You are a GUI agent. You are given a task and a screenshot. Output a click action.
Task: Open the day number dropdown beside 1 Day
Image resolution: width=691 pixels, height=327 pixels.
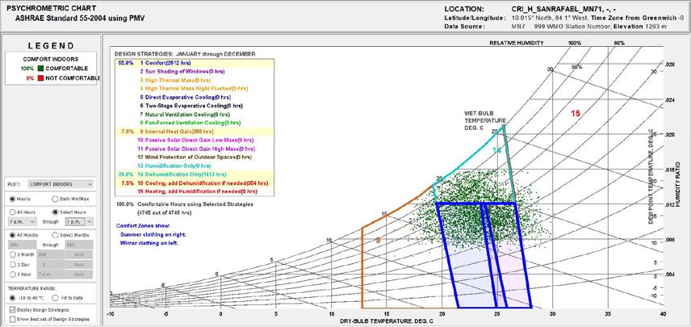click(50, 264)
